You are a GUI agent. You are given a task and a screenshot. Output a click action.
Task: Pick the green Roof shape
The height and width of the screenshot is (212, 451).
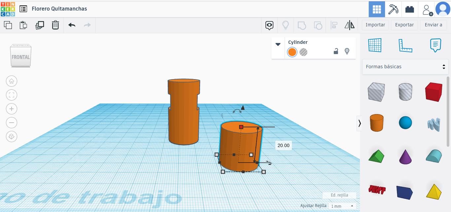(x=376, y=156)
